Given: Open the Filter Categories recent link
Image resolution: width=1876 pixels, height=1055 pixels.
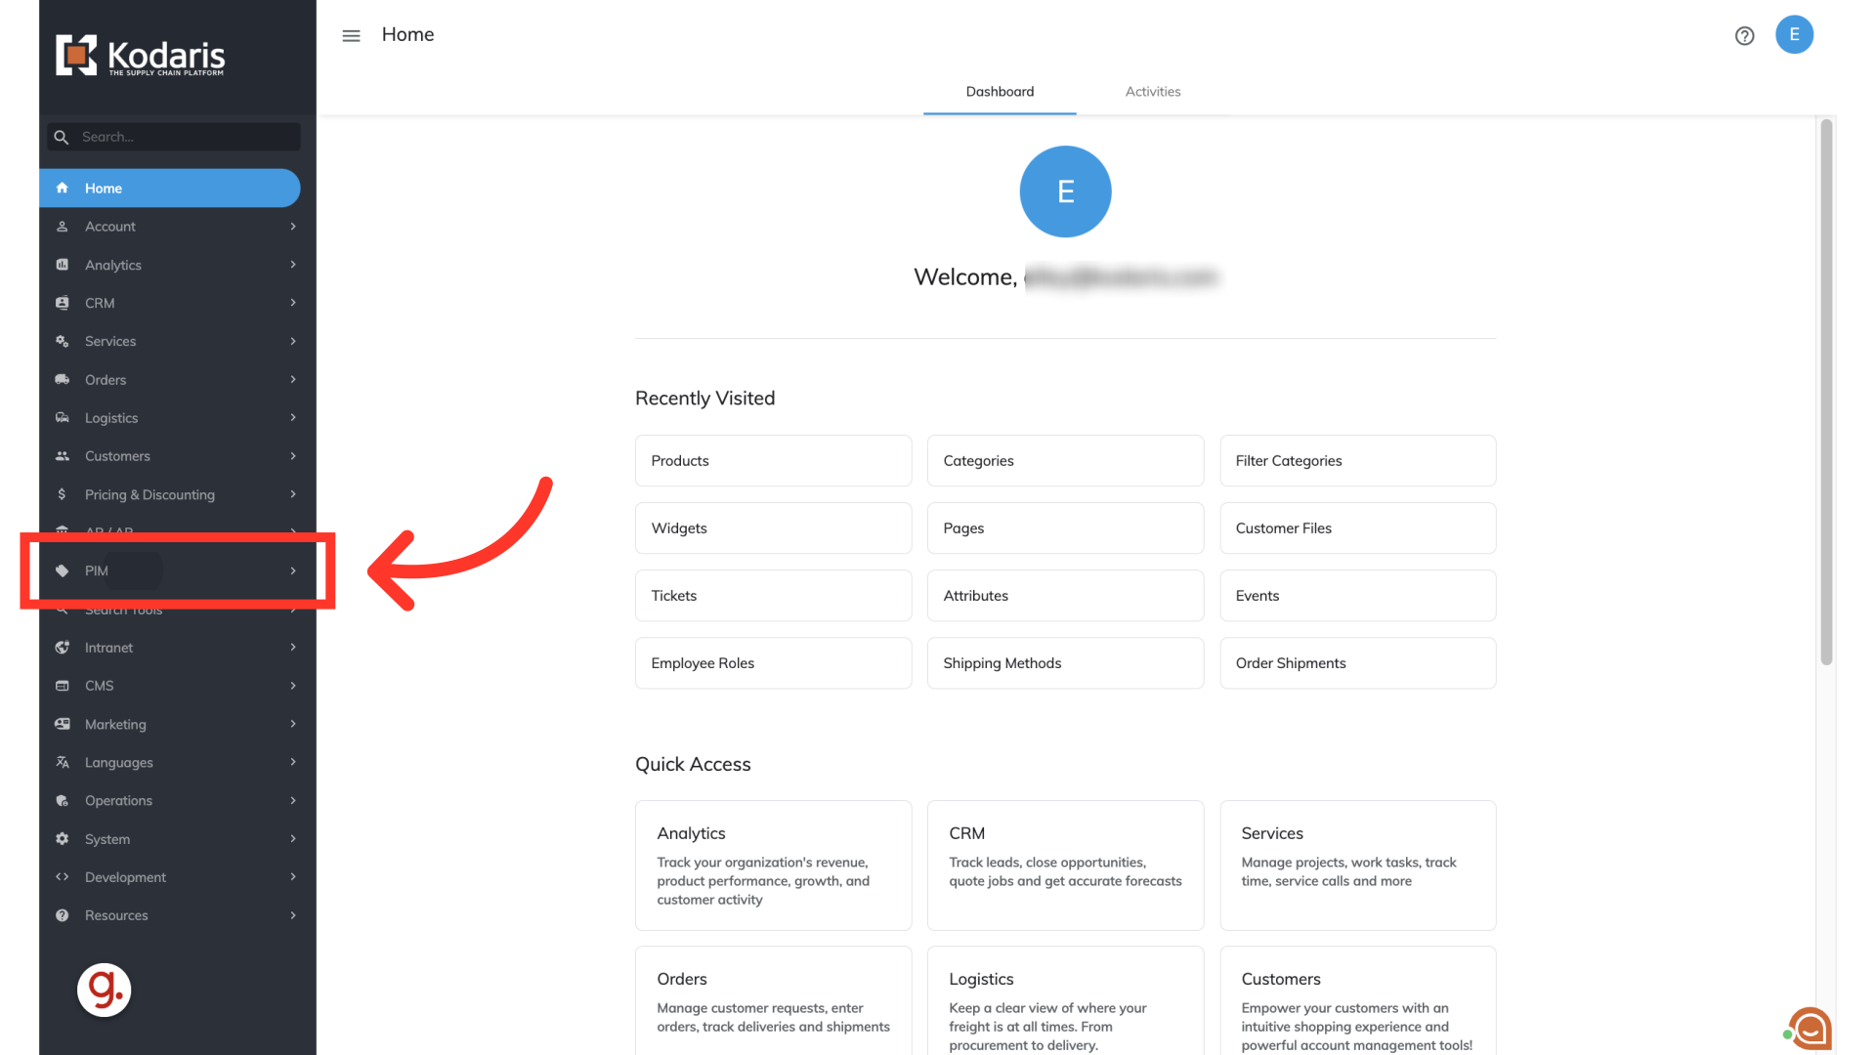Looking at the screenshot, I should click(1357, 461).
